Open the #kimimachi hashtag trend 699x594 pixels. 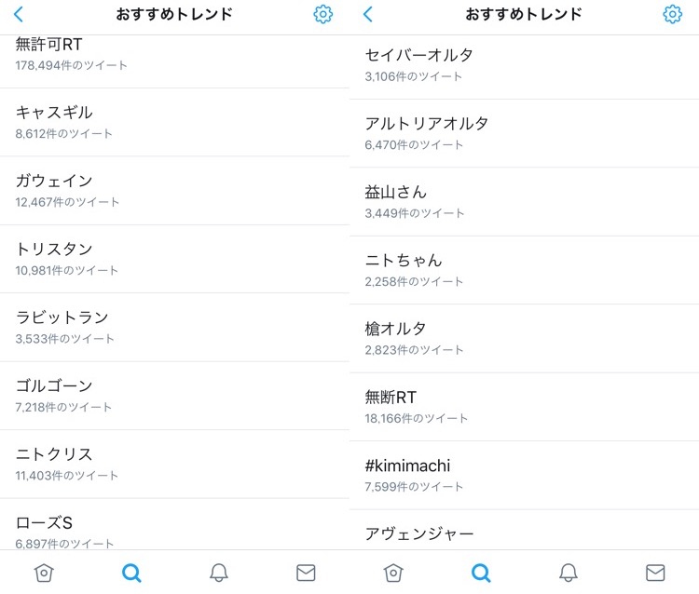pos(524,476)
